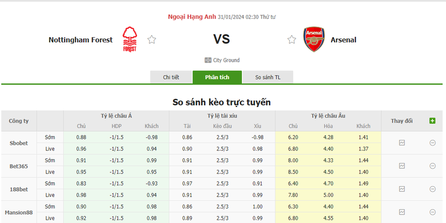The height and width of the screenshot is (223, 446).
Task: Click the match date 31/01/2024 02:30
Action: (x=238, y=17)
